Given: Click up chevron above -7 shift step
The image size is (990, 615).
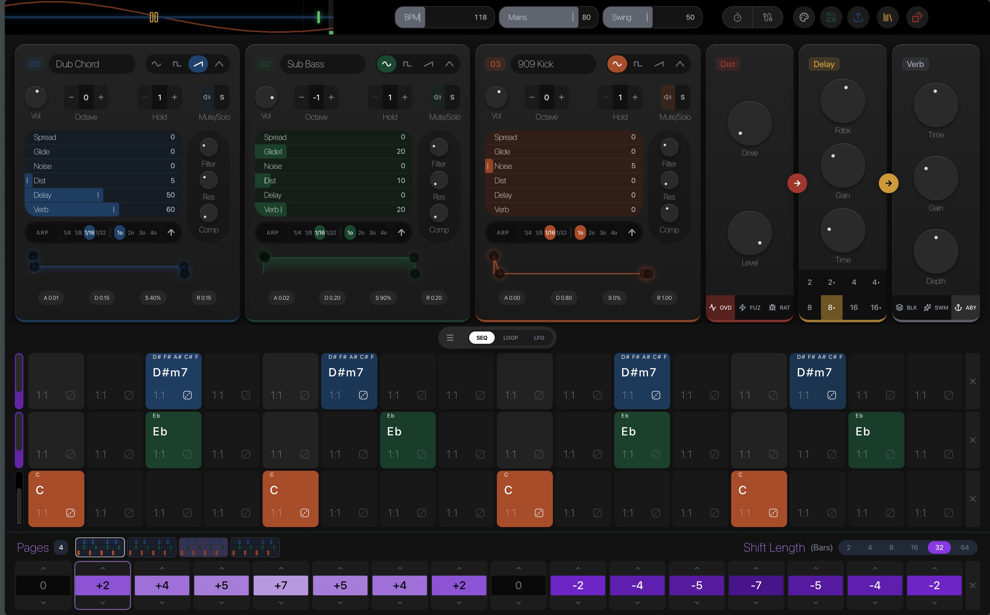Looking at the screenshot, I should (756, 568).
